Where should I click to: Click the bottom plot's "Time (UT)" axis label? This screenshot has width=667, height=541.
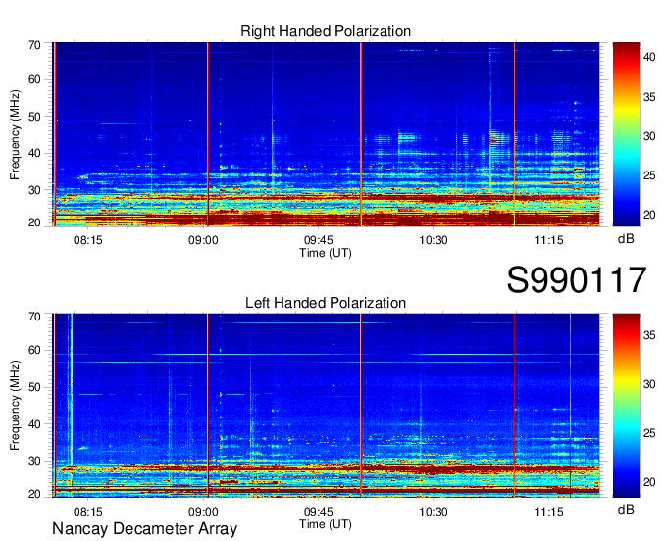pos(326,524)
